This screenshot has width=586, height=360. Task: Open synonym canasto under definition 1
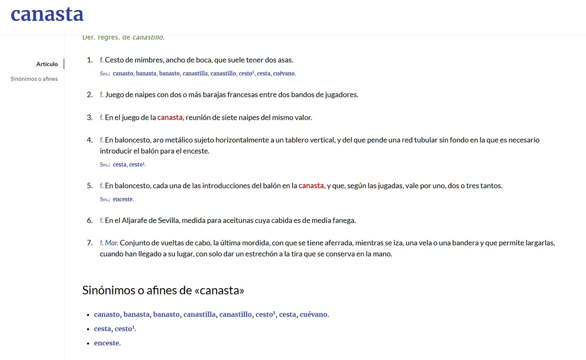123,73
